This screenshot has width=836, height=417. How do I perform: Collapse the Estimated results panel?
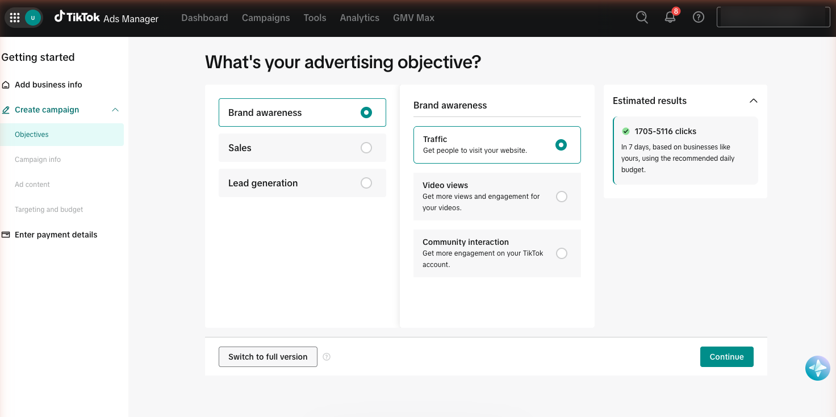pos(754,101)
